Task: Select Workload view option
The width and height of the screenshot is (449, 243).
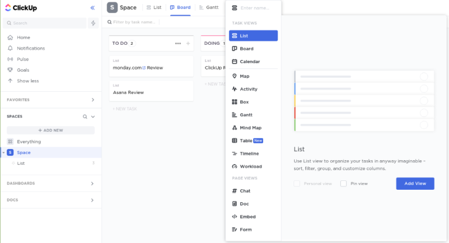Action: [254, 166]
